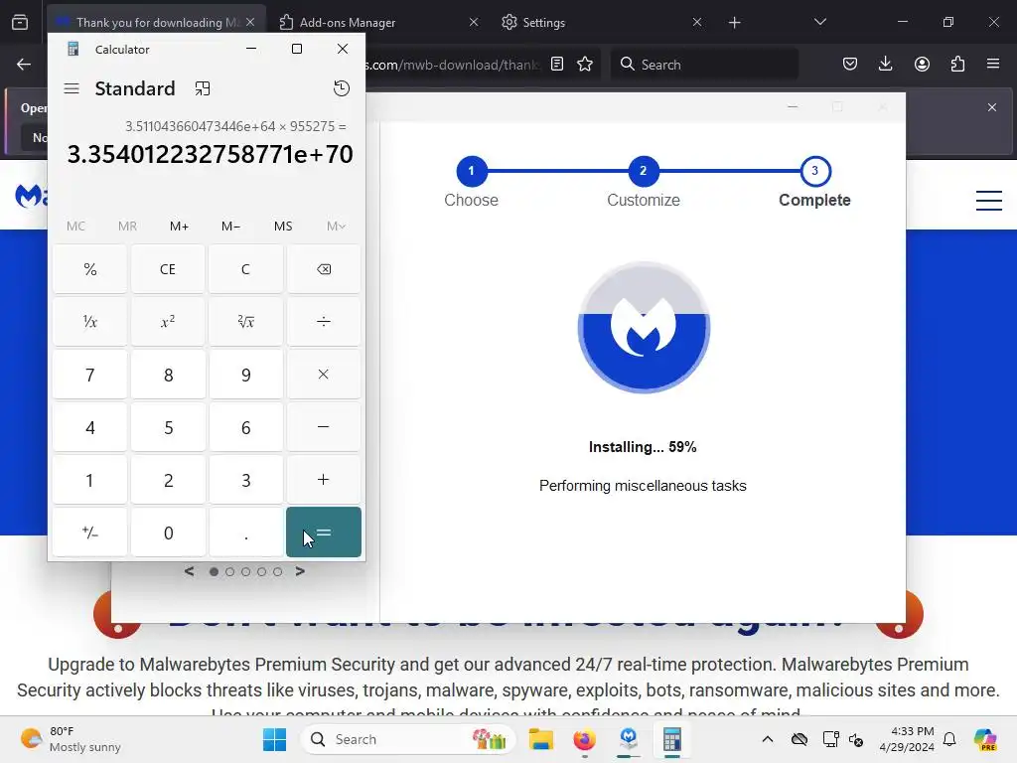
Task: Click digit 4 on Calculator
Action: [90, 427]
